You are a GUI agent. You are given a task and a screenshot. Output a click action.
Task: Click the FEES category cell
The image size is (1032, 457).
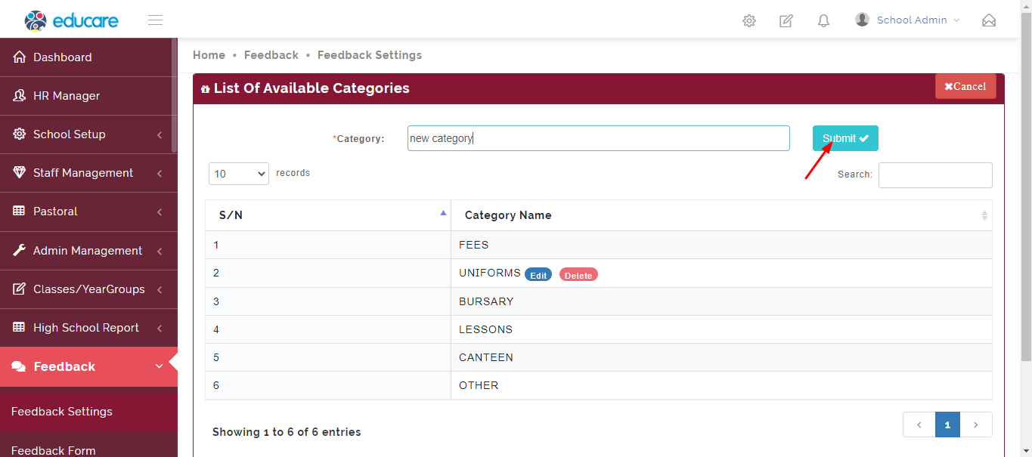tap(721, 245)
